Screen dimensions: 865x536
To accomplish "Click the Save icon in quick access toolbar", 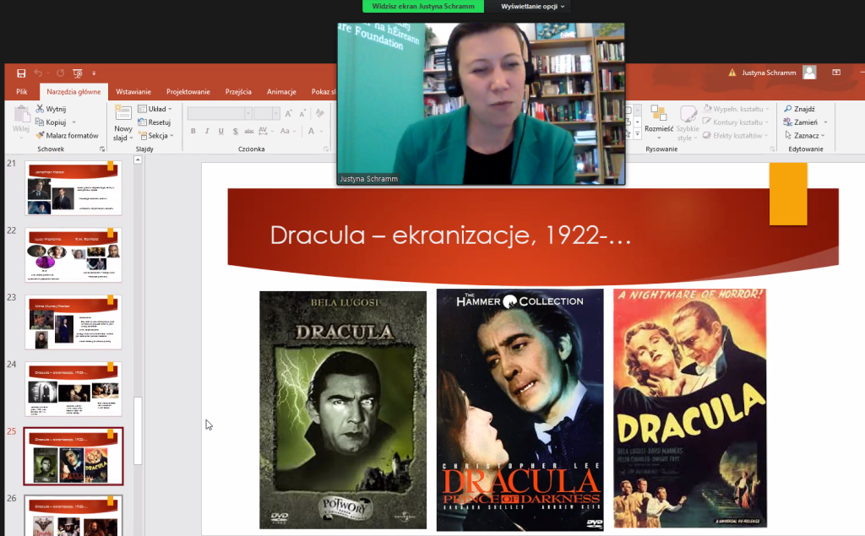I will 19,73.
